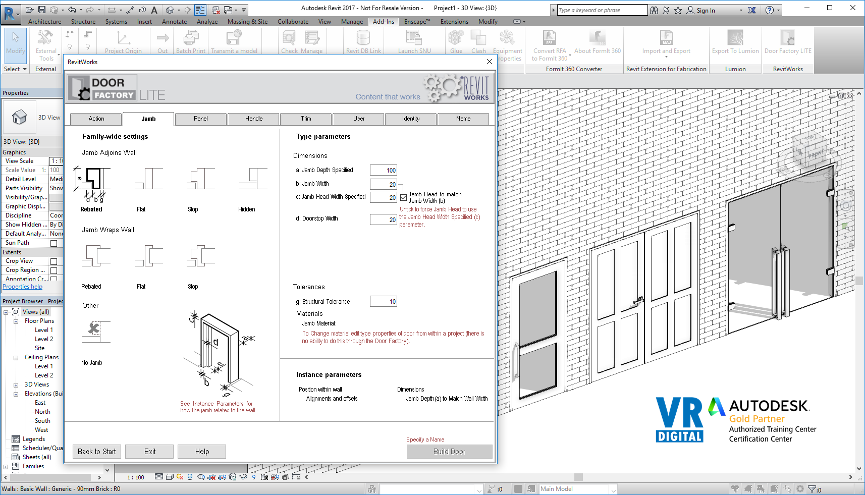The width and height of the screenshot is (865, 495).
Task: Select the South elevation in Project Browser
Action: click(x=42, y=421)
